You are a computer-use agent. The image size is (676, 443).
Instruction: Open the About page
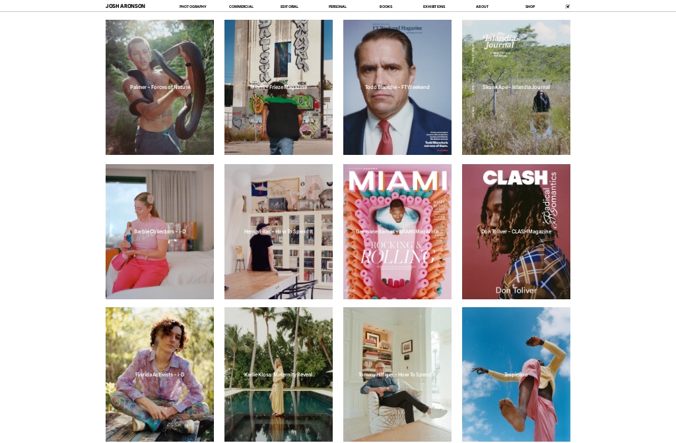pyautogui.click(x=482, y=7)
